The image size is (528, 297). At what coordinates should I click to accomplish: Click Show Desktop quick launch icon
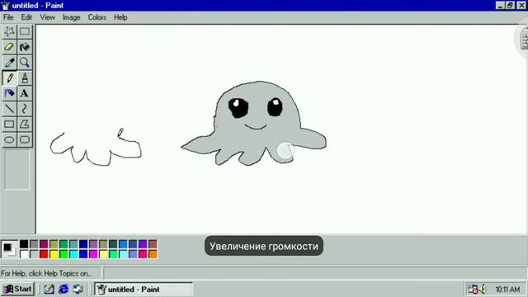click(49, 289)
